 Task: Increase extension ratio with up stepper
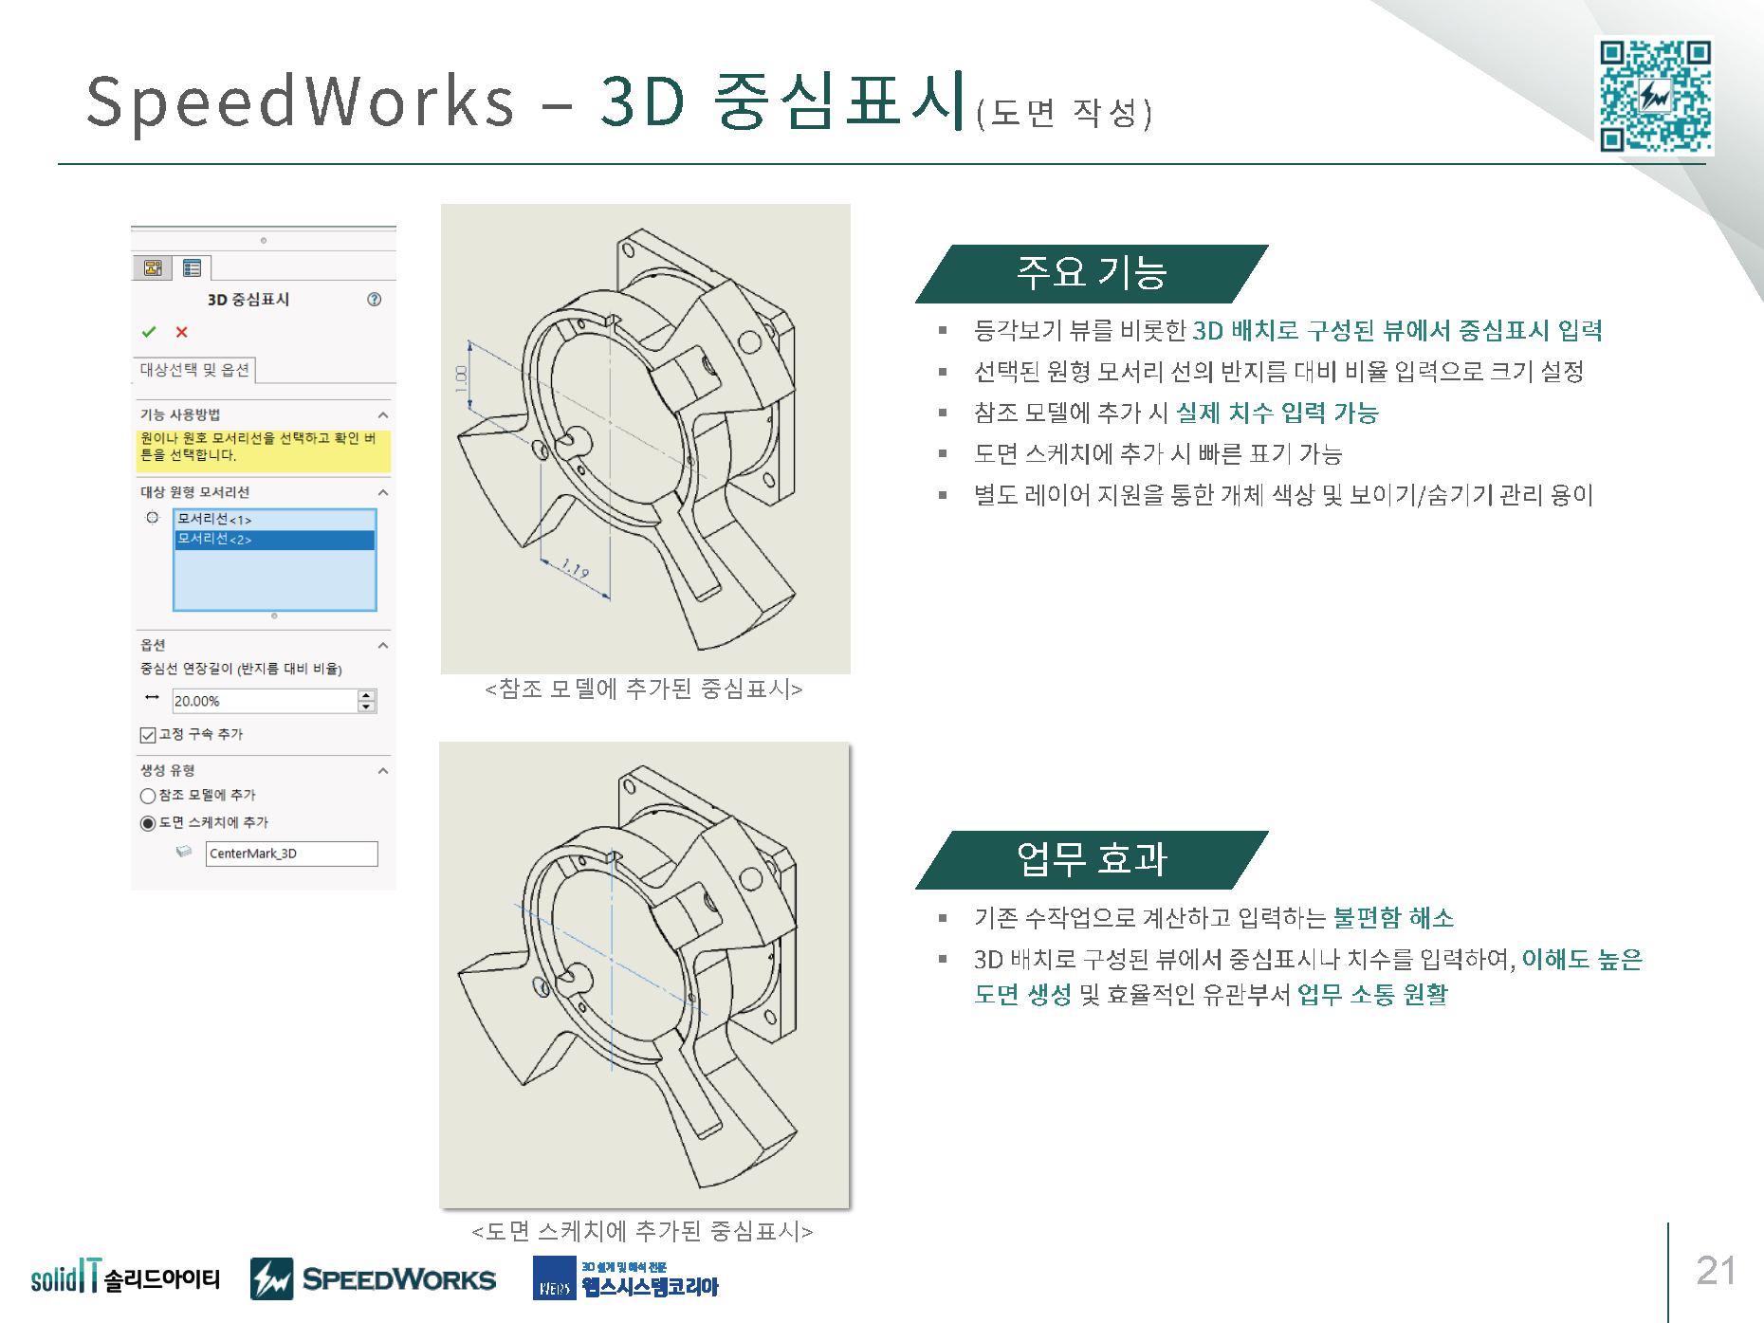(x=367, y=695)
